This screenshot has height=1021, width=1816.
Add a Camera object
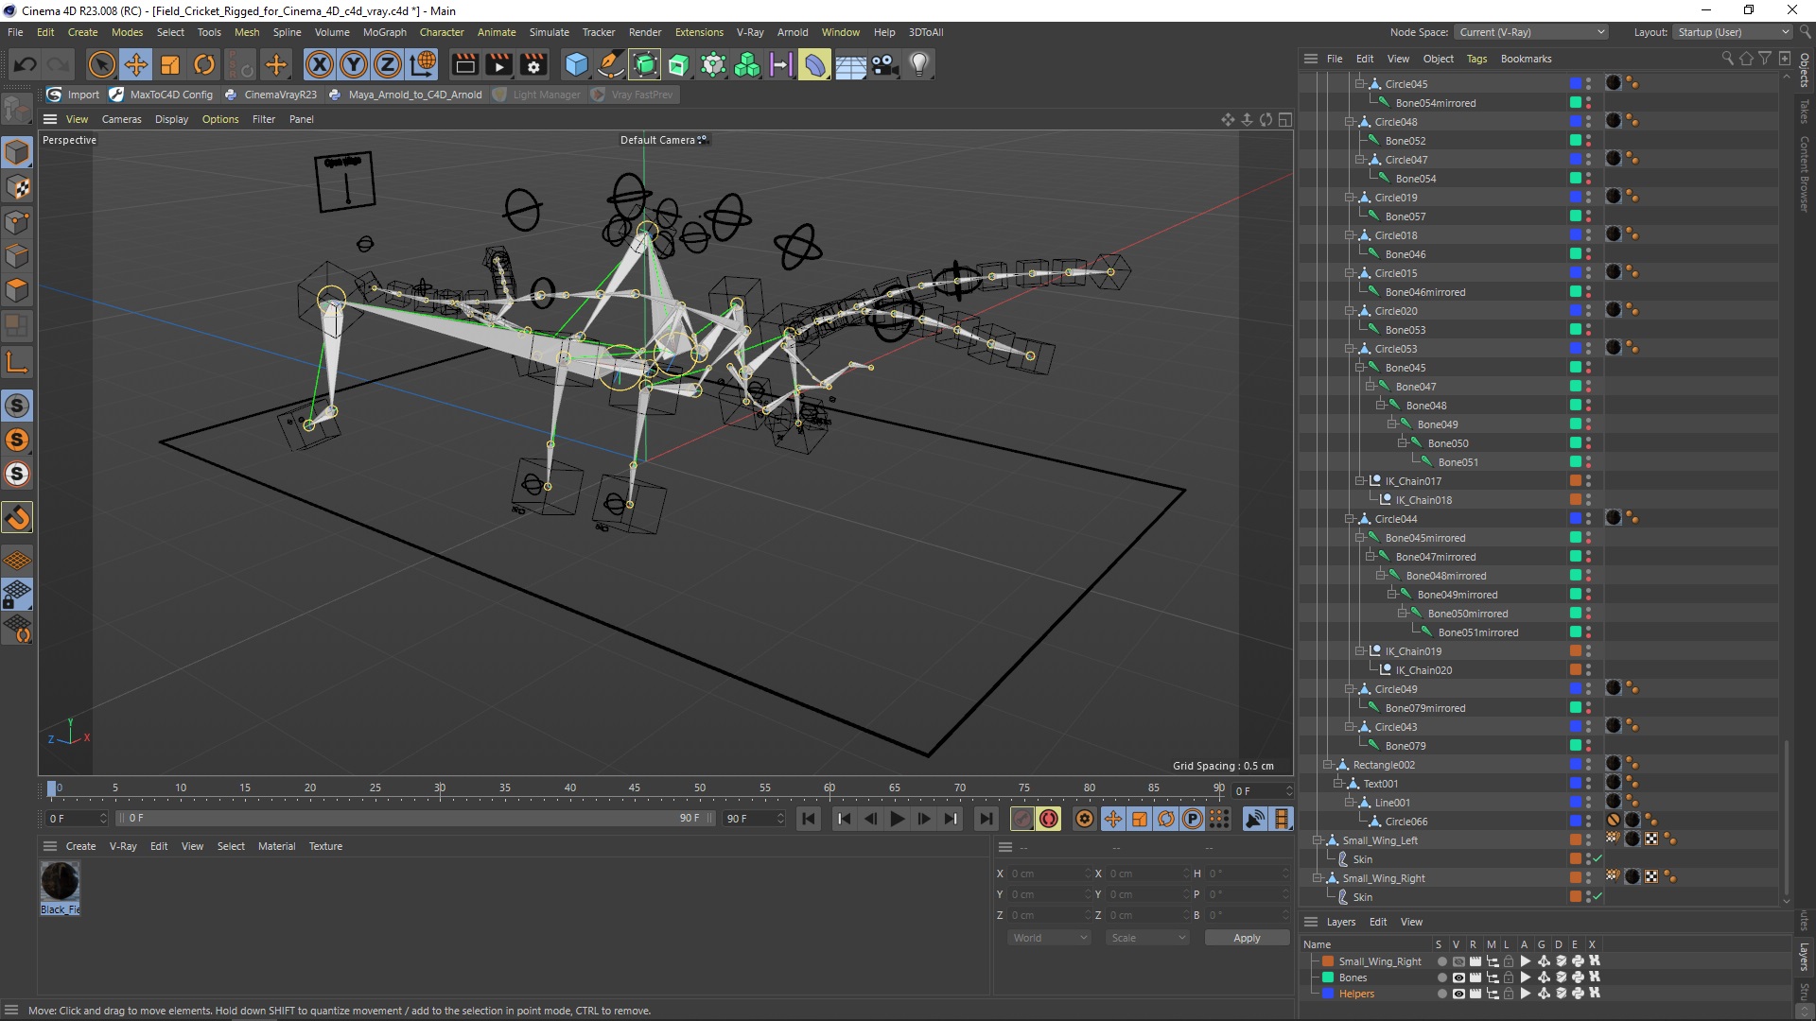[884, 65]
